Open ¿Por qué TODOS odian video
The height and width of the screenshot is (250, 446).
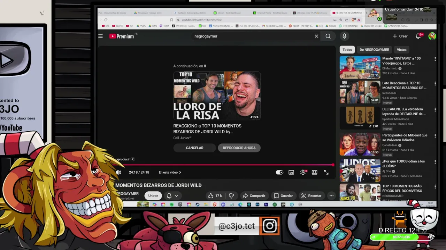[x=403, y=164]
